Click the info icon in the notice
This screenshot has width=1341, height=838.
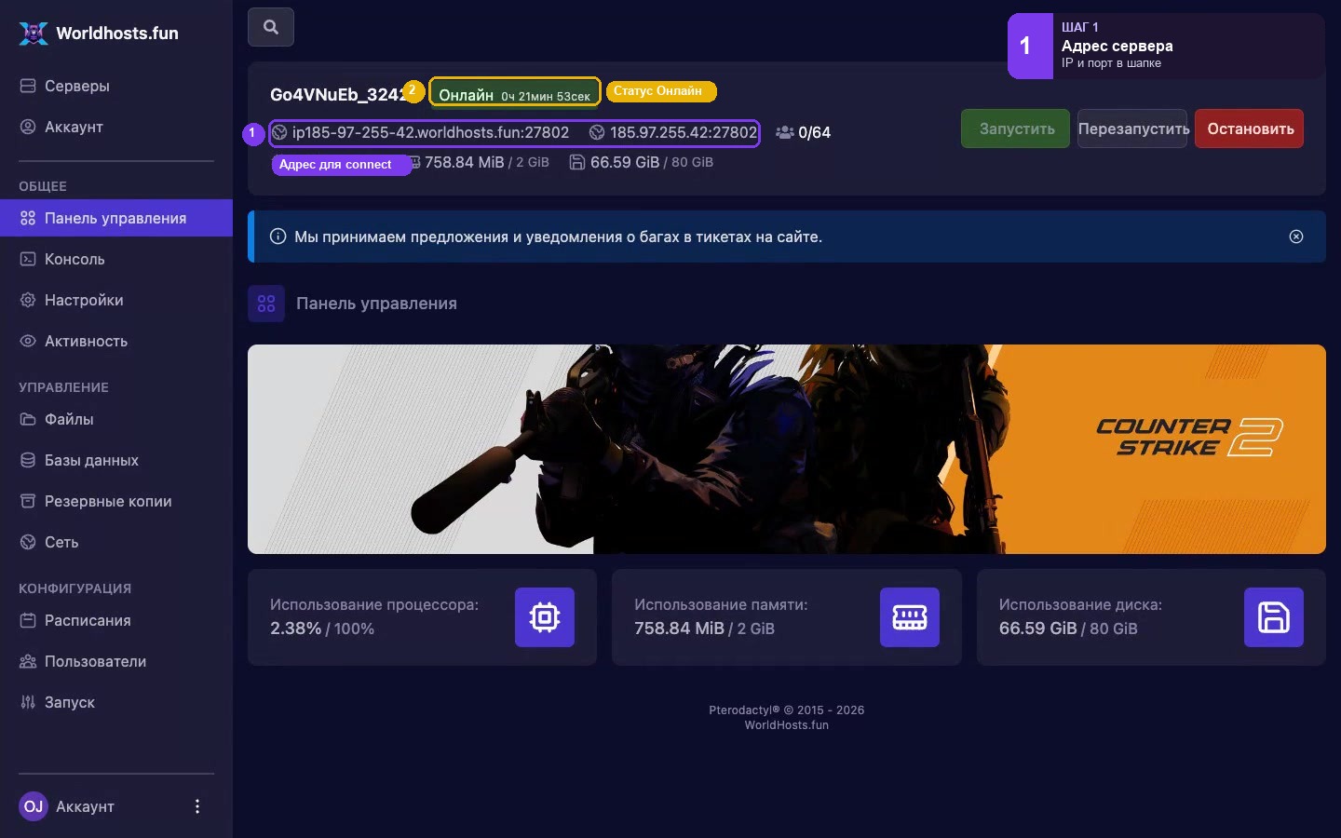click(278, 237)
